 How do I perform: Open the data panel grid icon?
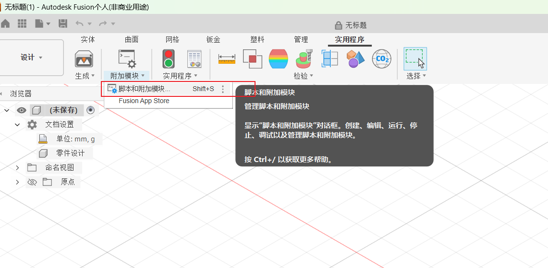point(22,23)
